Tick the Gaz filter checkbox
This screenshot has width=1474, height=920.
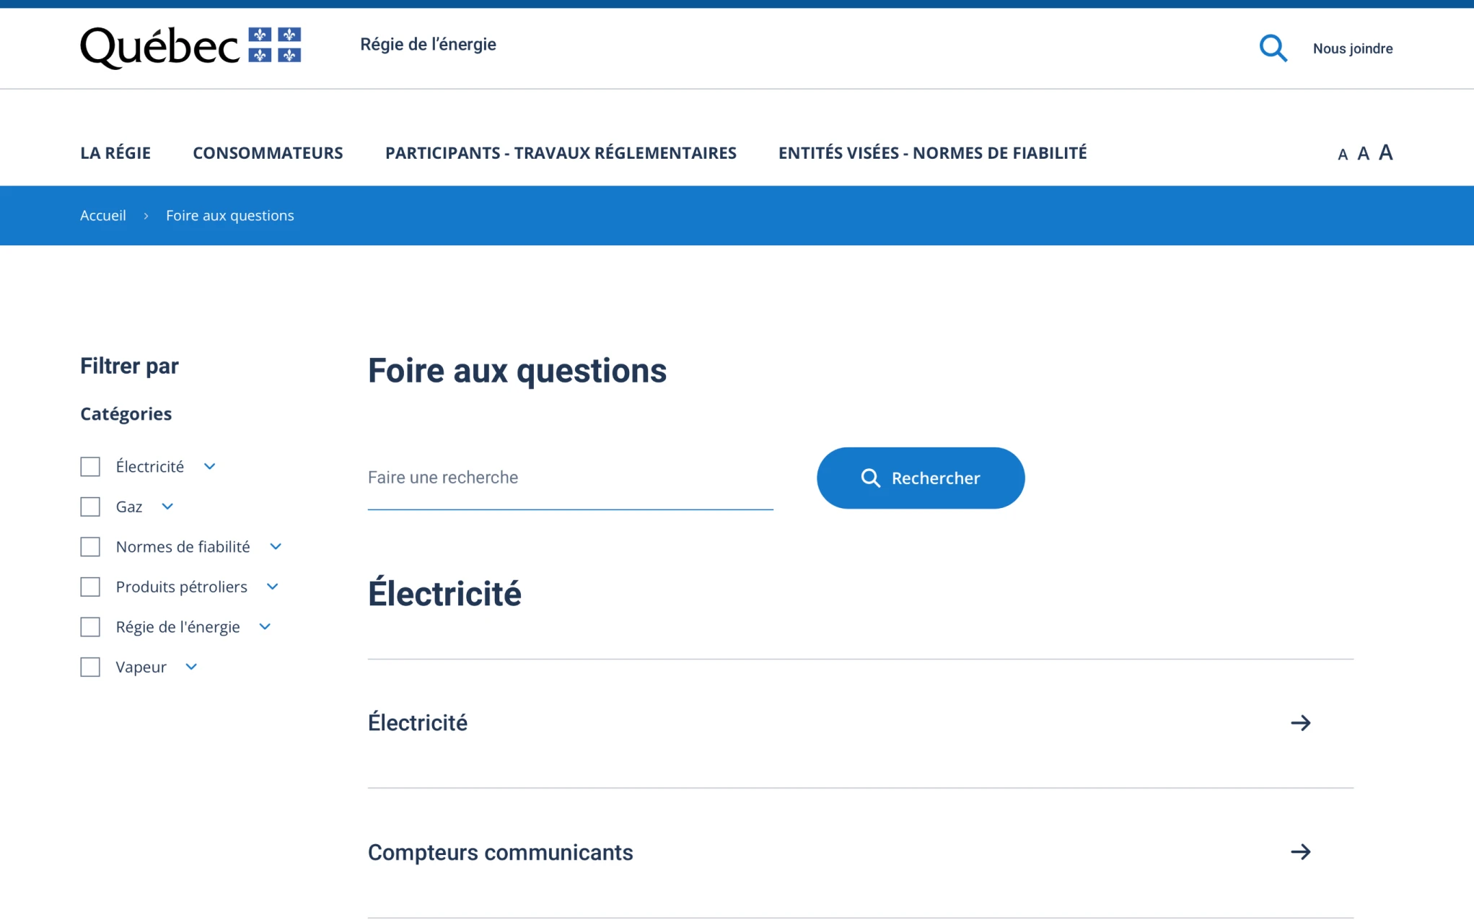(90, 507)
